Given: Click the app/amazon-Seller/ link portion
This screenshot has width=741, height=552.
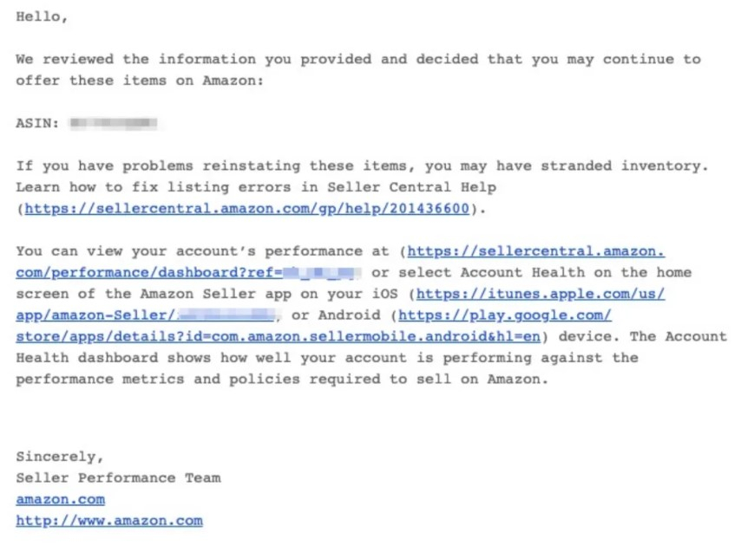Looking at the screenshot, I should [x=96, y=315].
